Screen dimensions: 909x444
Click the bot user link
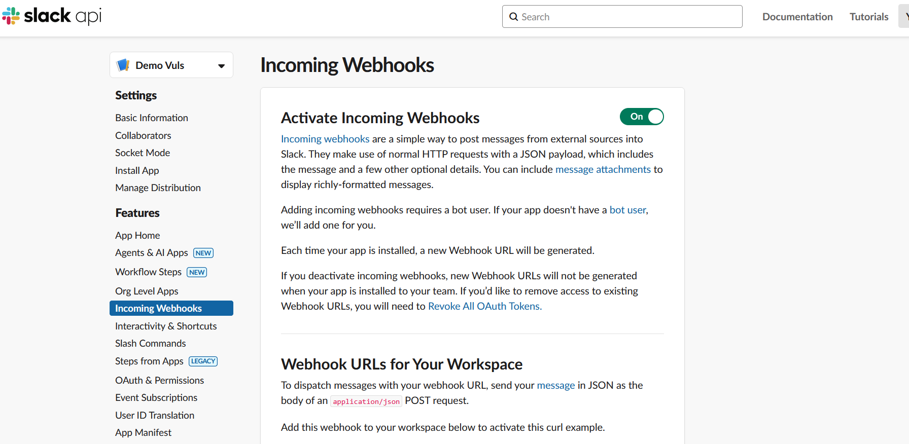click(x=627, y=210)
